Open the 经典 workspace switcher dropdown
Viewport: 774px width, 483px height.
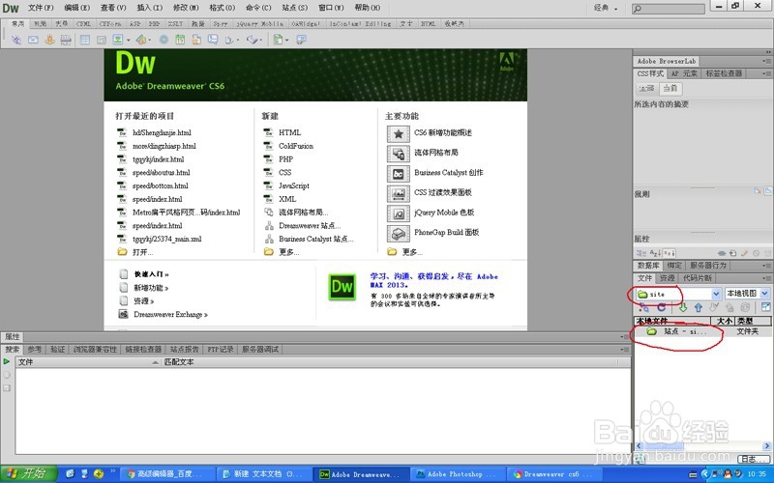[606, 8]
